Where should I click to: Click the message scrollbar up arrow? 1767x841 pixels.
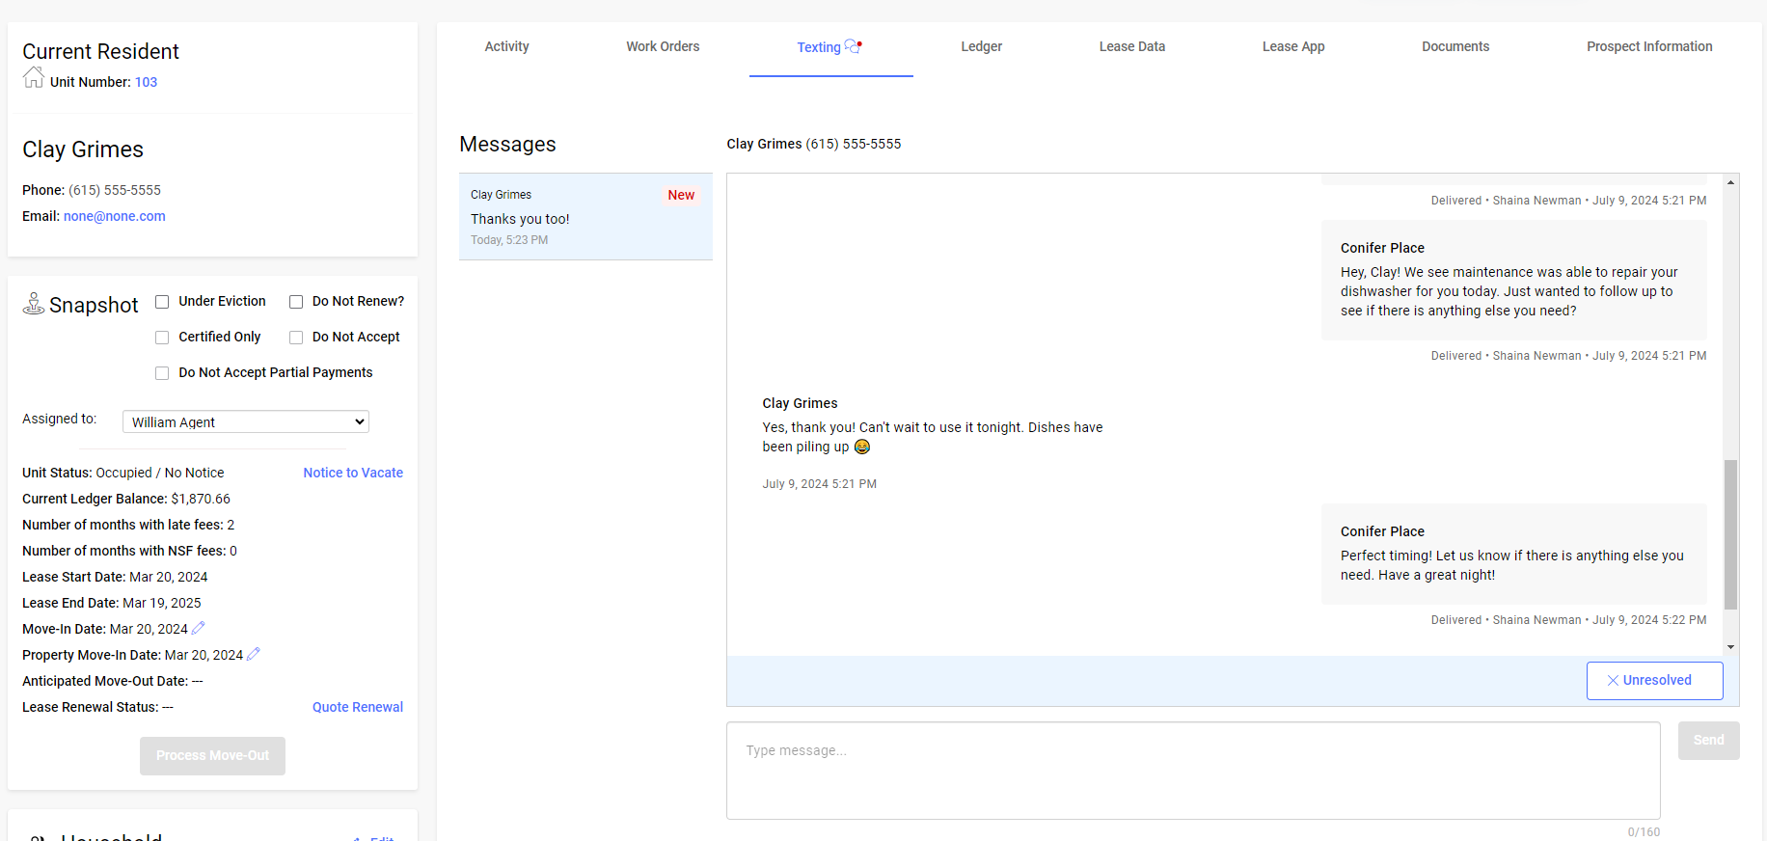click(1731, 182)
